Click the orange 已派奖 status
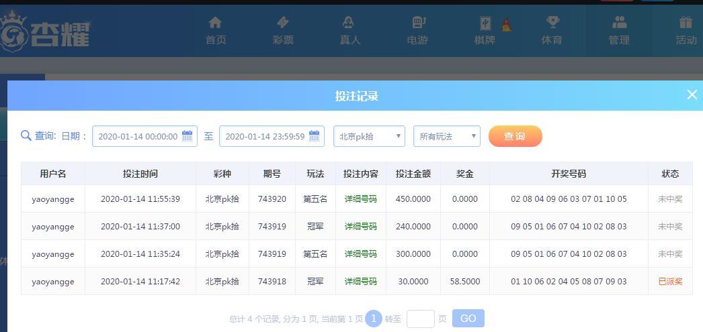Screen dimensions: 703x332 (x=670, y=282)
